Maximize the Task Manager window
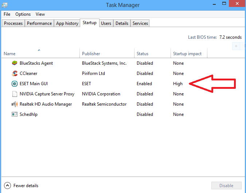The image size is (246, 193). point(224,3)
